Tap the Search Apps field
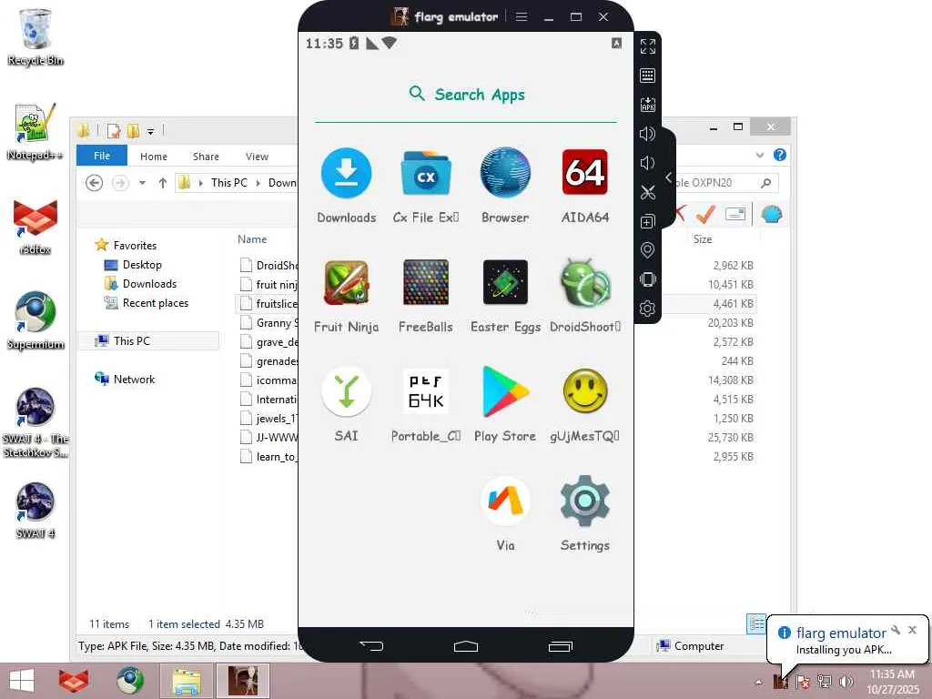 click(466, 95)
